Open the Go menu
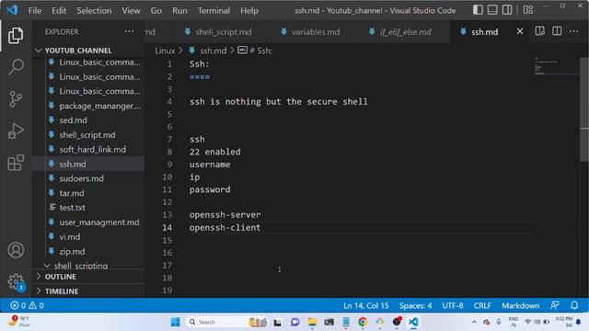Viewport: 589px width, 331px height. point(156,10)
